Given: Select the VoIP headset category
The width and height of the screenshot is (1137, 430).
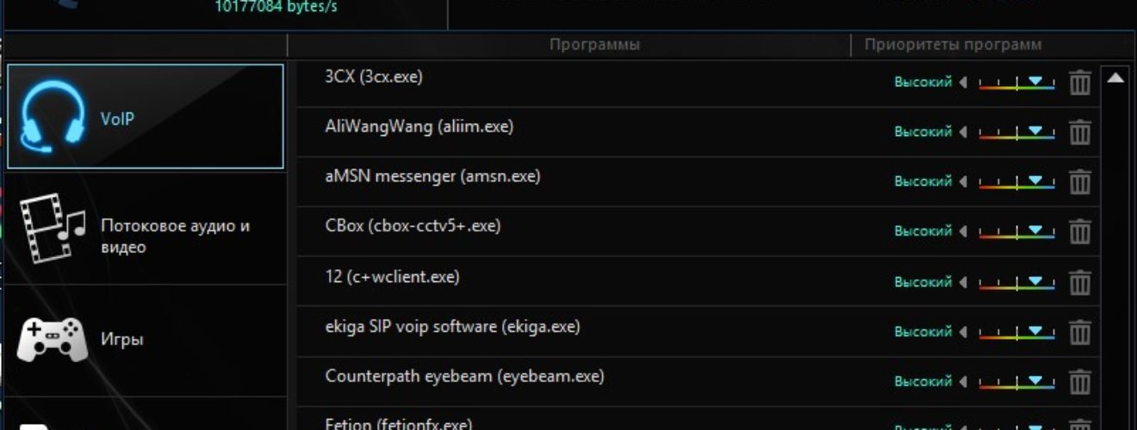Looking at the screenshot, I should click(x=145, y=116).
